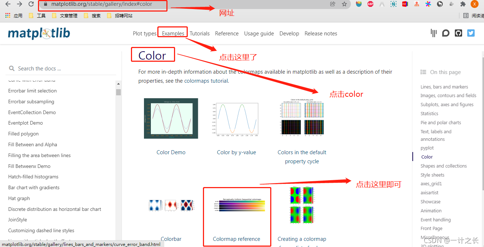Click the browser forward arrow
The height and width of the screenshot is (247, 484).
click(20, 4)
